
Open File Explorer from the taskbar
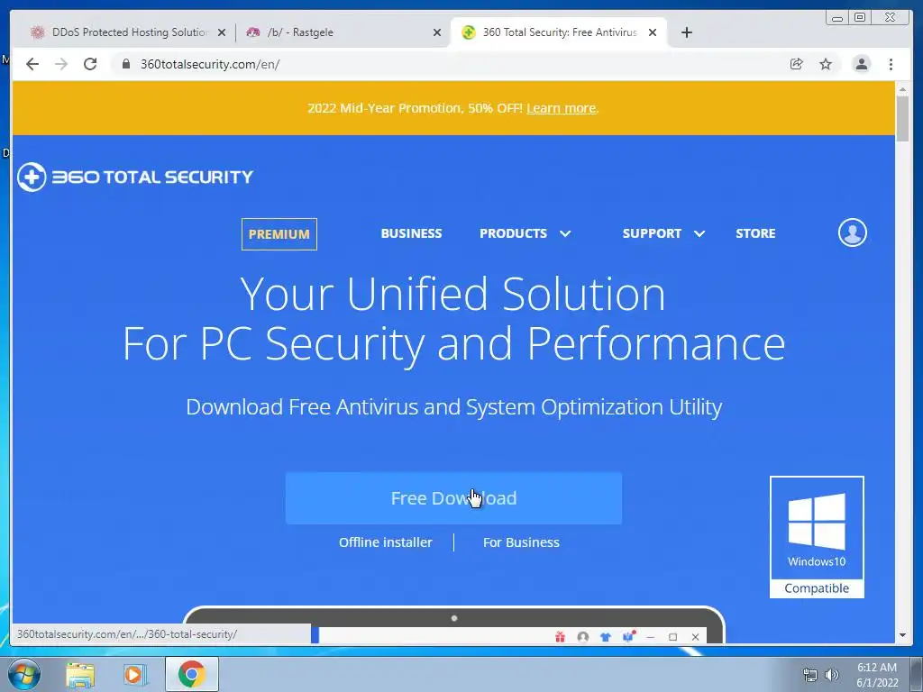click(80, 675)
